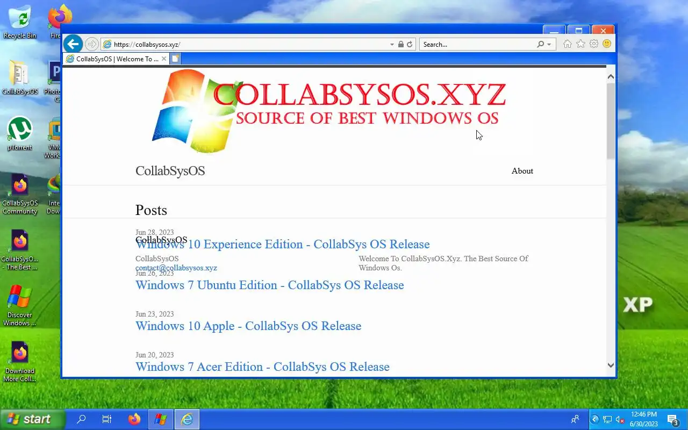Open the People icon in taskbar
The width and height of the screenshot is (688, 430).
[575, 419]
